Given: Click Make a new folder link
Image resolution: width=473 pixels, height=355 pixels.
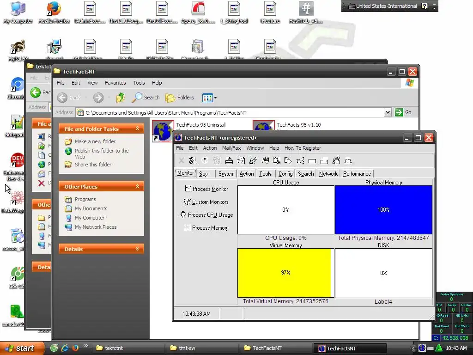Looking at the screenshot, I should (95, 141).
